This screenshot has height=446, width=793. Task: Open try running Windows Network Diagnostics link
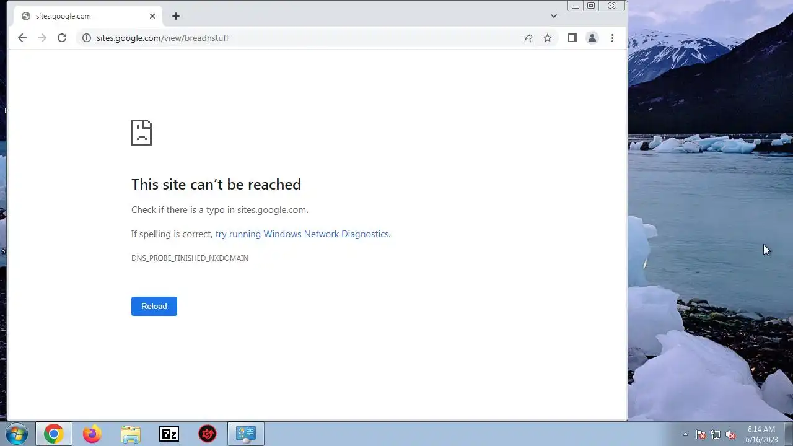(x=302, y=234)
